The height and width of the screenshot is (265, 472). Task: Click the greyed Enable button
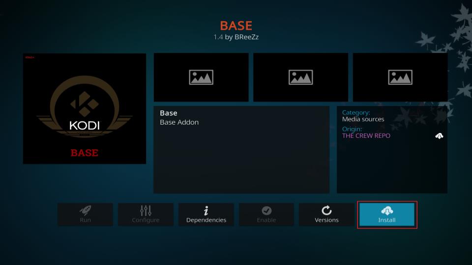point(266,214)
